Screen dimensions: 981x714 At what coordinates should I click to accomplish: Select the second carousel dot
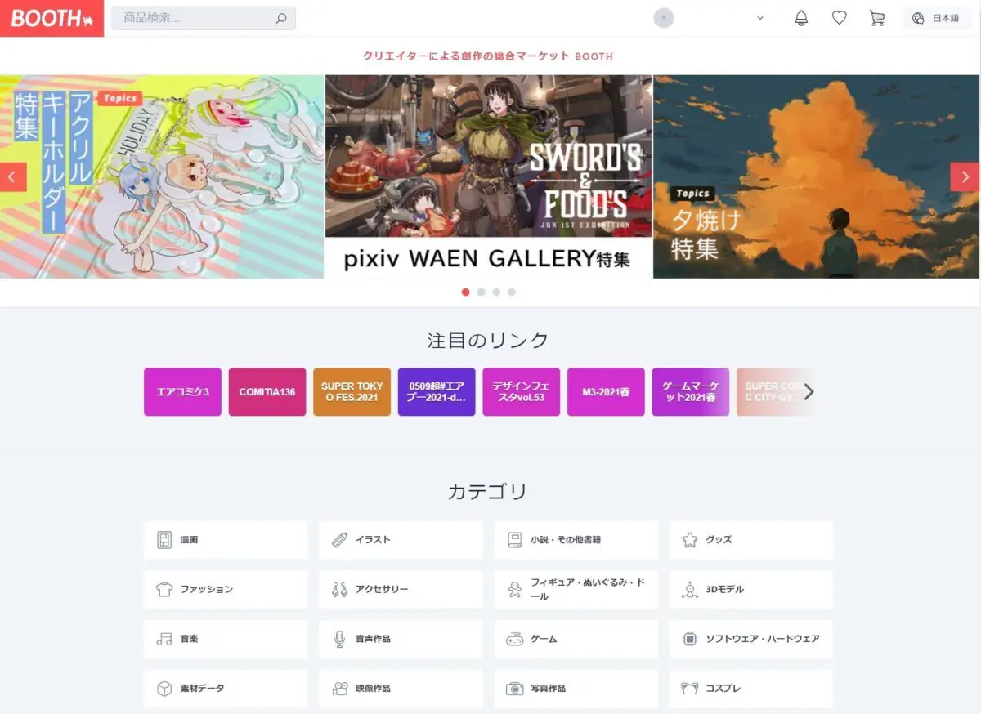[481, 292]
